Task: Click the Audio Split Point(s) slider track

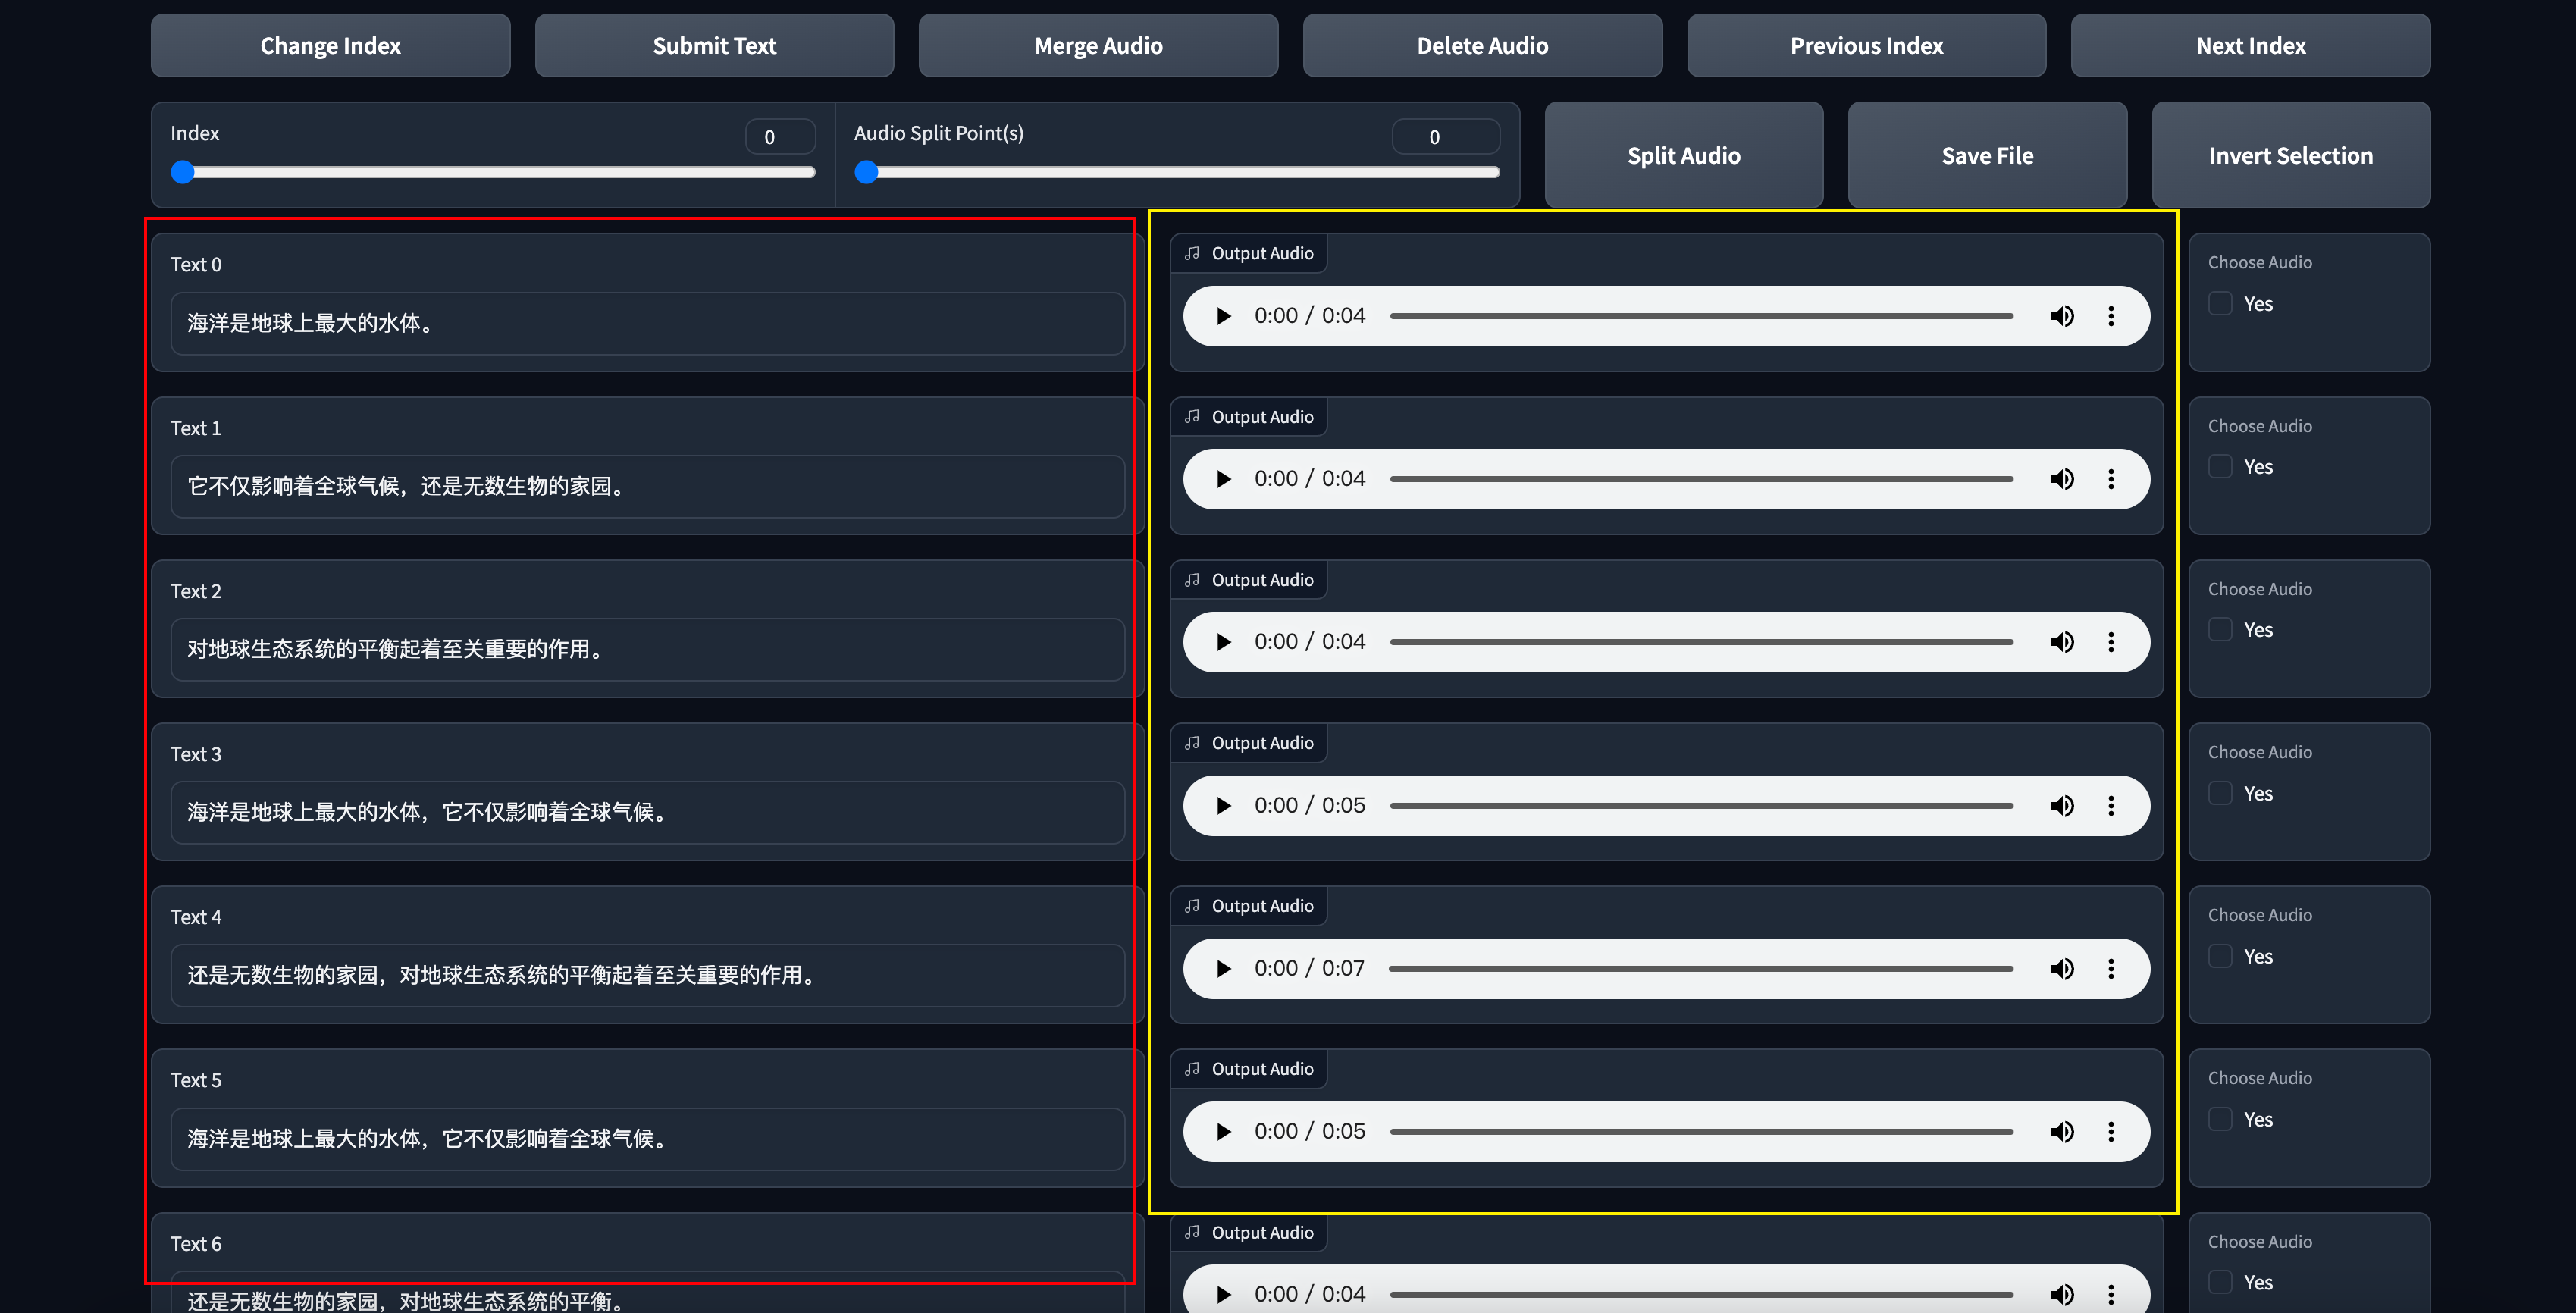Action: 1180,173
